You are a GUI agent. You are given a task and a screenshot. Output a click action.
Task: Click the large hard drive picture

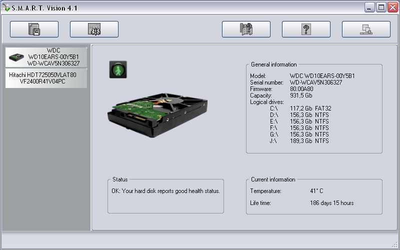pyautogui.click(x=157, y=115)
